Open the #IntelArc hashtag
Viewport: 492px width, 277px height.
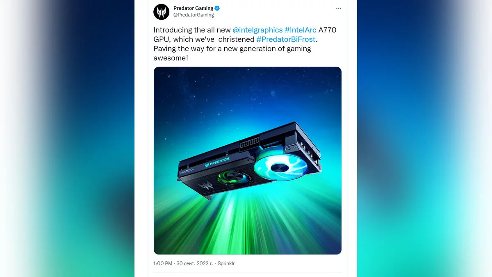point(301,30)
